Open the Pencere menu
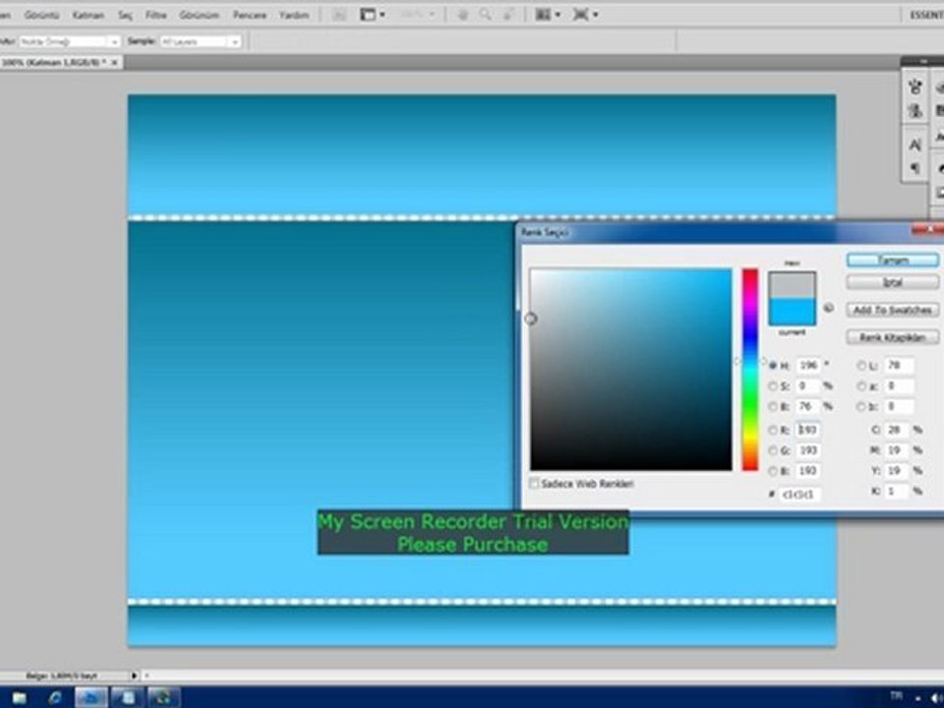Screen dimensions: 944x708 click(x=250, y=15)
